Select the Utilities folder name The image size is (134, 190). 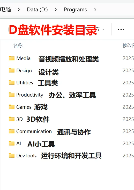pyautogui.click(x=25, y=83)
